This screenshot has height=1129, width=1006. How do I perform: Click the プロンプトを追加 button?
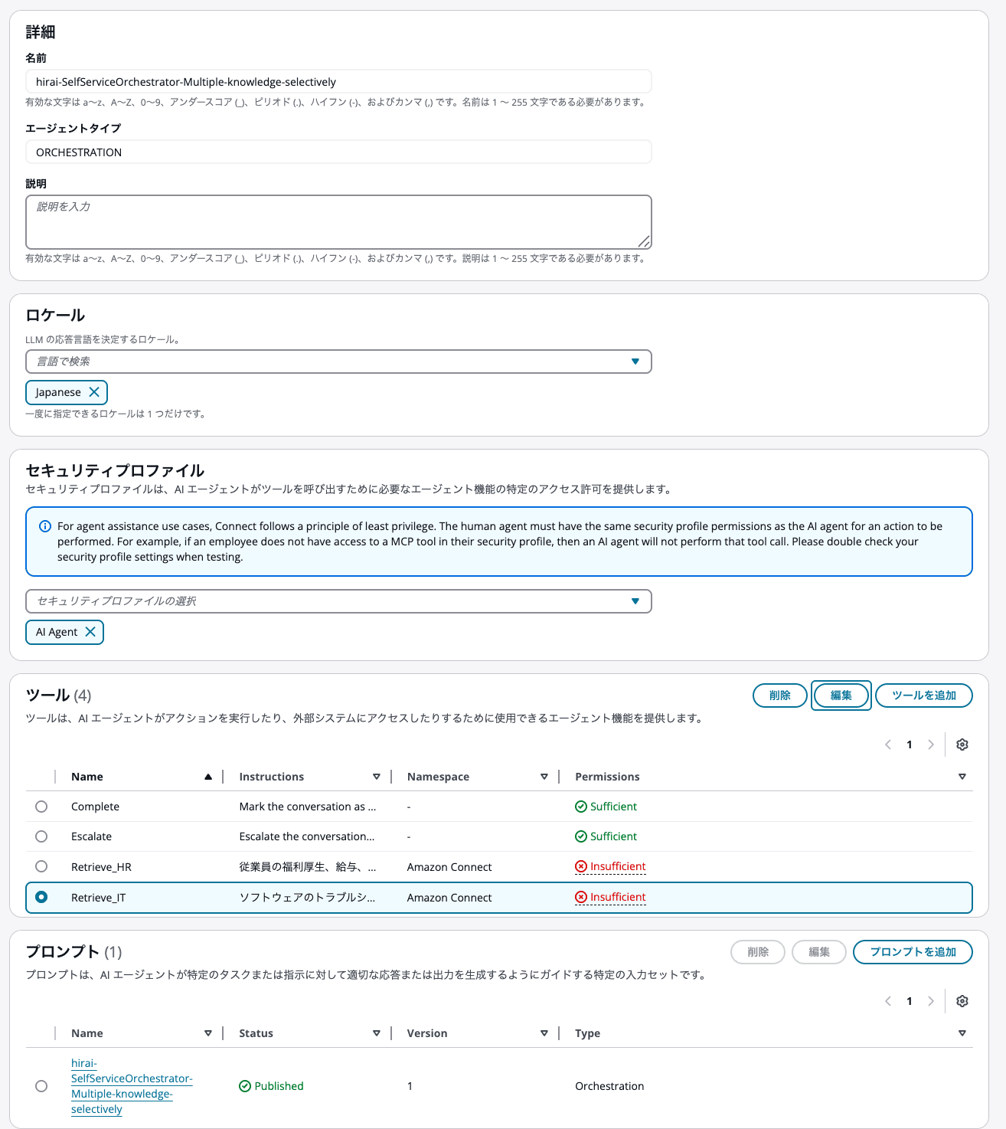(913, 952)
